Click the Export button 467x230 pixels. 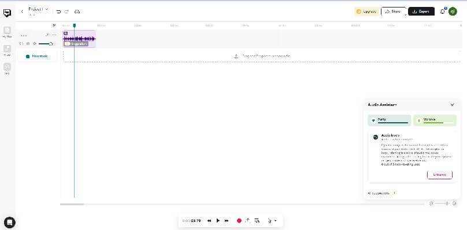[x=421, y=12]
